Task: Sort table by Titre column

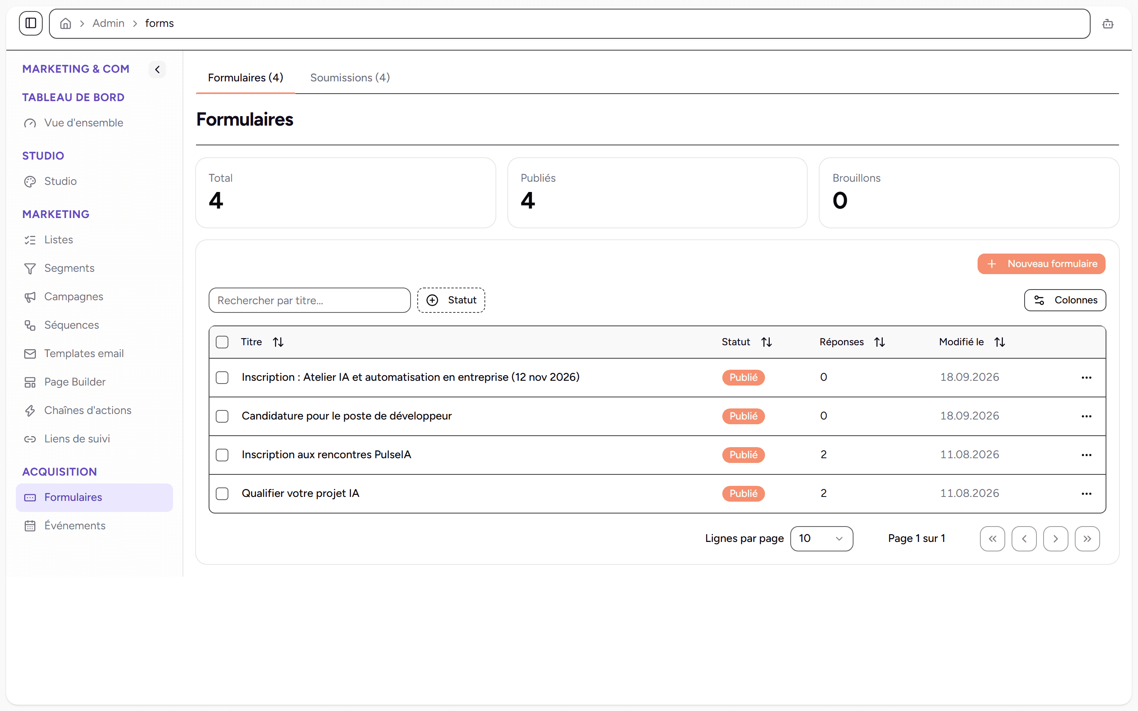Action: (x=262, y=342)
